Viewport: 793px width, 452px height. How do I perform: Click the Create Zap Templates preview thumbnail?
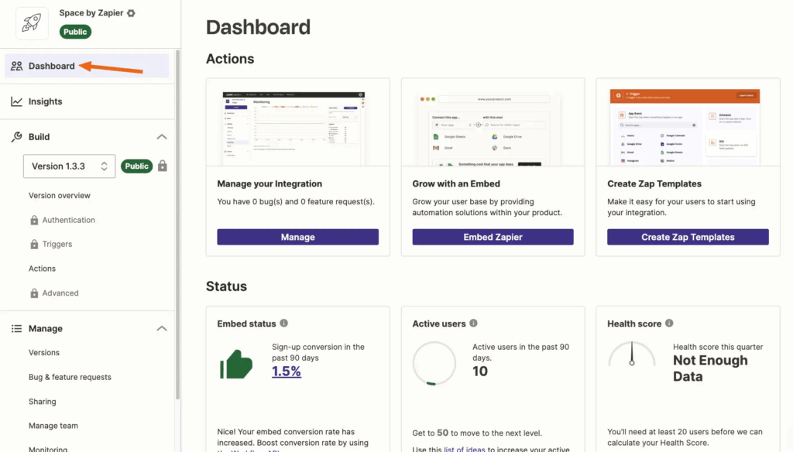tap(688, 126)
